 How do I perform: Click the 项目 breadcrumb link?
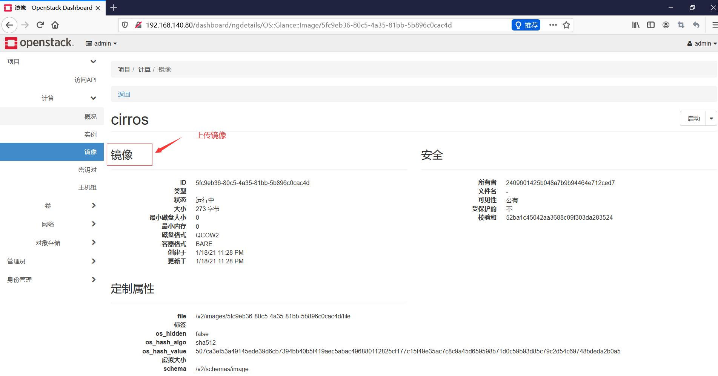tap(124, 69)
